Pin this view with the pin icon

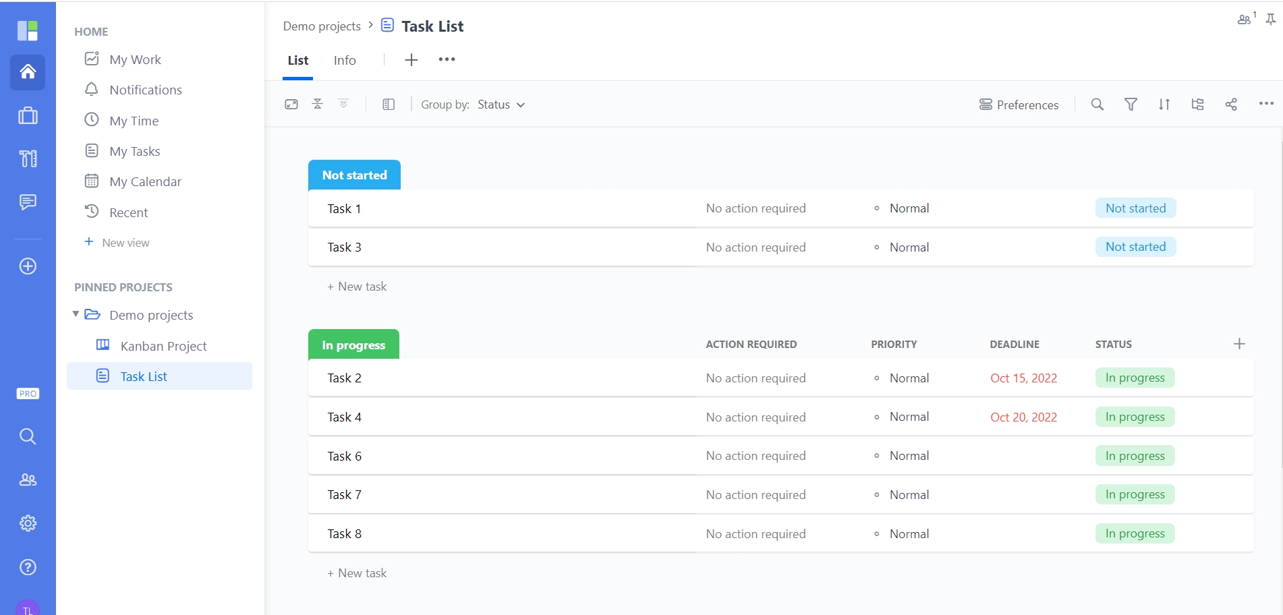click(x=1271, y=20)
